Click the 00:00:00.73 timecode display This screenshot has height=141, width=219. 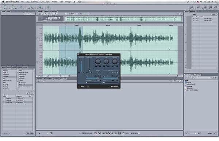54,18
